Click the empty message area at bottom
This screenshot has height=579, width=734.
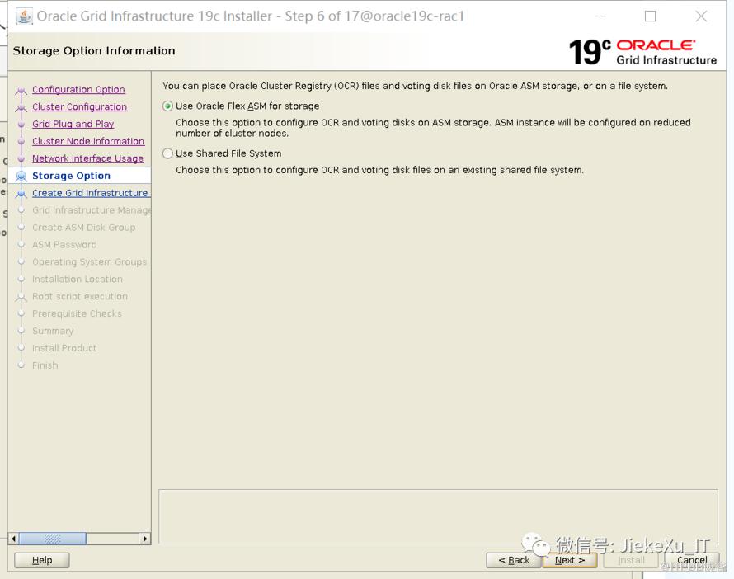[x=438, y=517]
